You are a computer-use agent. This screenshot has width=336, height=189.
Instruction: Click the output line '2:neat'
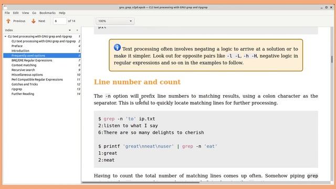coord(106,160)
